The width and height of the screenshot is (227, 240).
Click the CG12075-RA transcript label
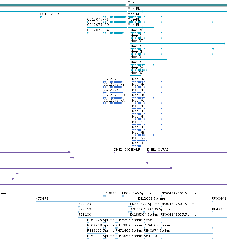pyautogui.click(x=98, y=30)
